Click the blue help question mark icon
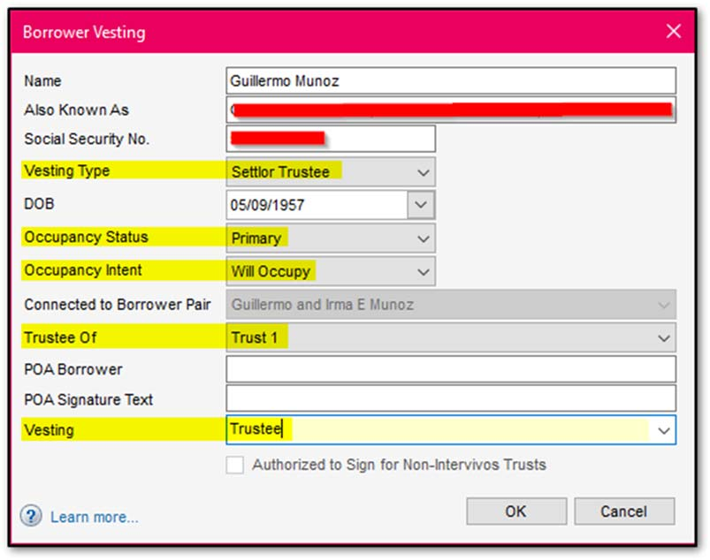Image resolution: width=710 pixels, height=560 pixels. (31, 517)
